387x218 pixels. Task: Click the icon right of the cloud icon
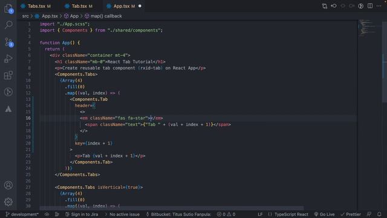[x=57, y=214]
